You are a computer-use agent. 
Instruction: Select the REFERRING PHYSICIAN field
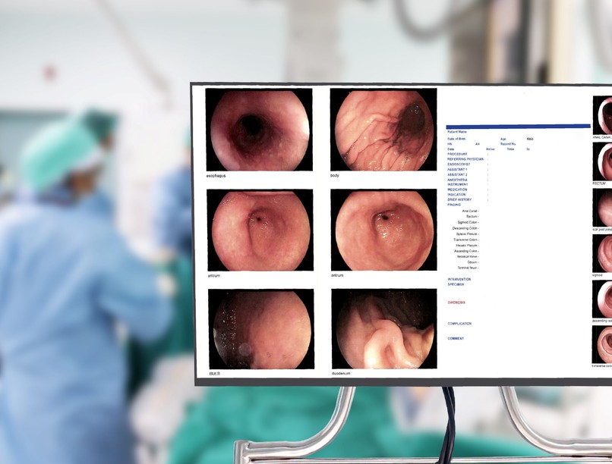465,159
